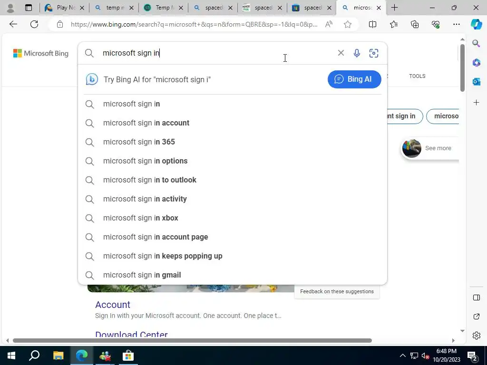Open Outlook from the Edge sidebar
The image size is (487, 365).
tap(476, 82)
